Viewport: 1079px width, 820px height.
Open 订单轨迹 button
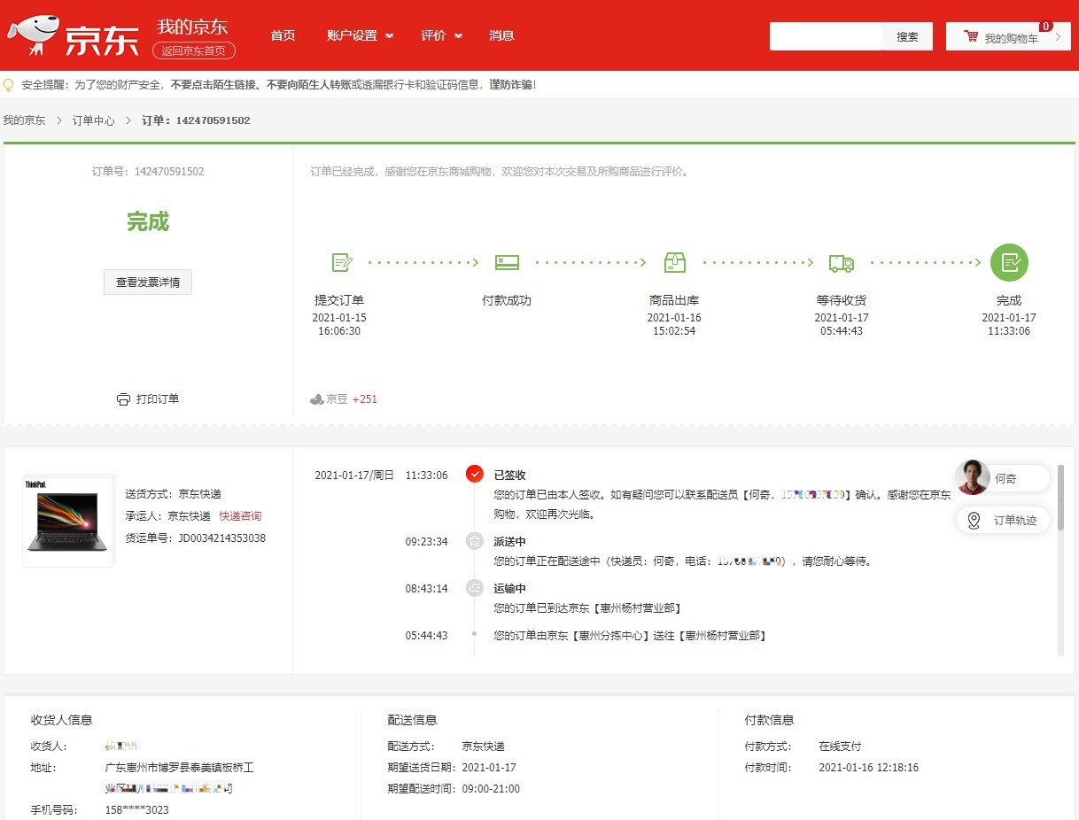coord(1003,521)
